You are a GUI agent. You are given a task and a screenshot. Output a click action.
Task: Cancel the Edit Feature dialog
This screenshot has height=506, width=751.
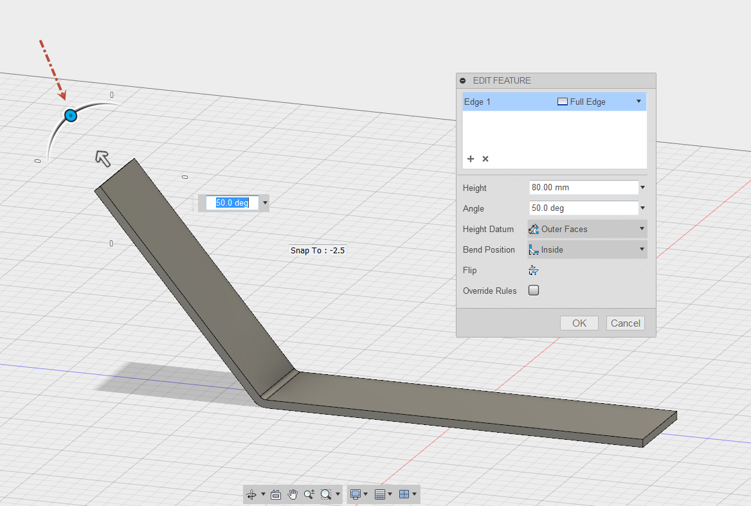coord(625,323)
